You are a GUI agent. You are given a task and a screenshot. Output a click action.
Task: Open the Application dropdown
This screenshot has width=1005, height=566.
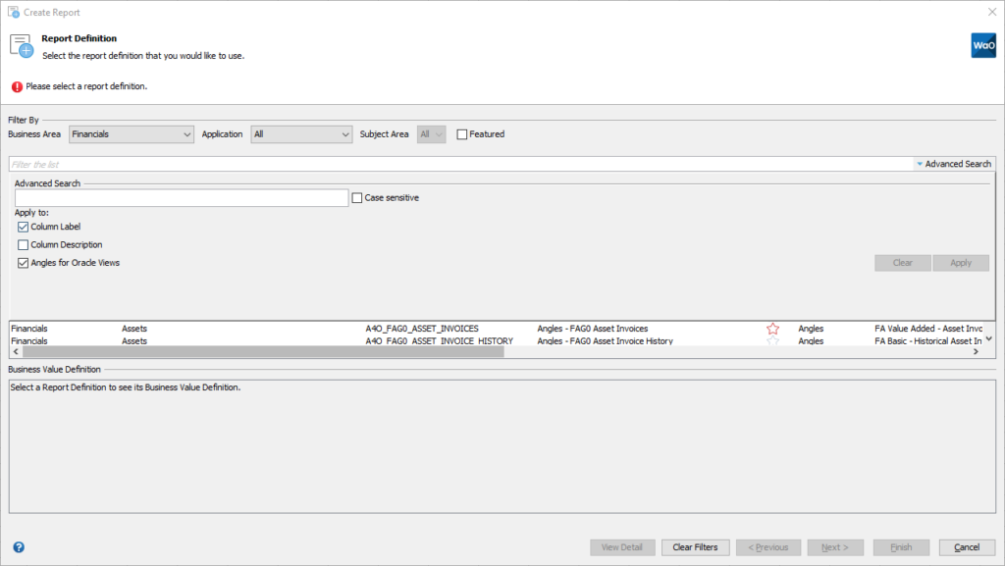tap(301, 134)
